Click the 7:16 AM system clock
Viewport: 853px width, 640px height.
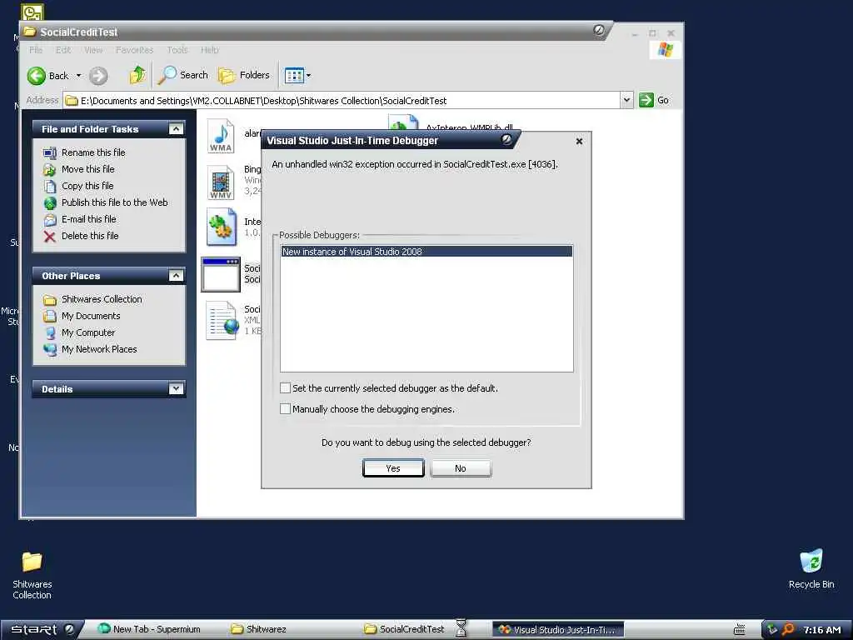pyautogui.click(x=822, y=630)
